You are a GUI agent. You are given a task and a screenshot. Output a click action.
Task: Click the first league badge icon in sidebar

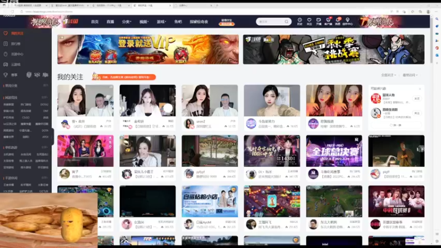pos(29,75)
